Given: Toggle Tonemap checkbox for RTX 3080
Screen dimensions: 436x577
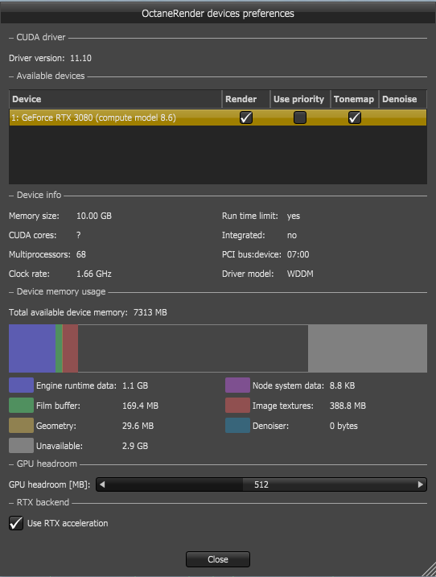Looking at the screenshot, I should (354, 117).
